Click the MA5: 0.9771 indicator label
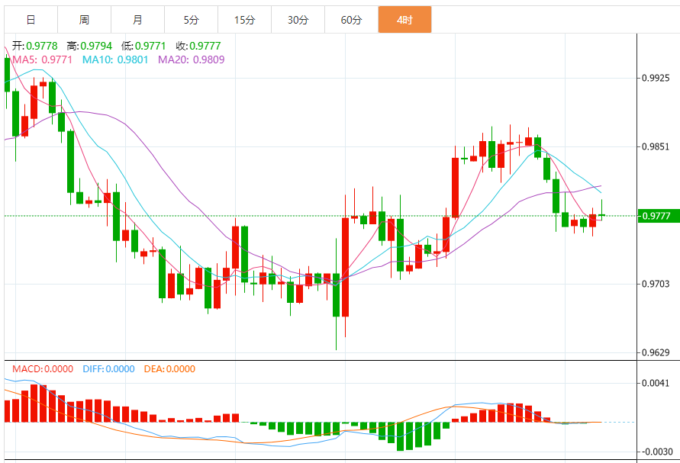The height and width of the screenshot is (463, 680). 42,59
